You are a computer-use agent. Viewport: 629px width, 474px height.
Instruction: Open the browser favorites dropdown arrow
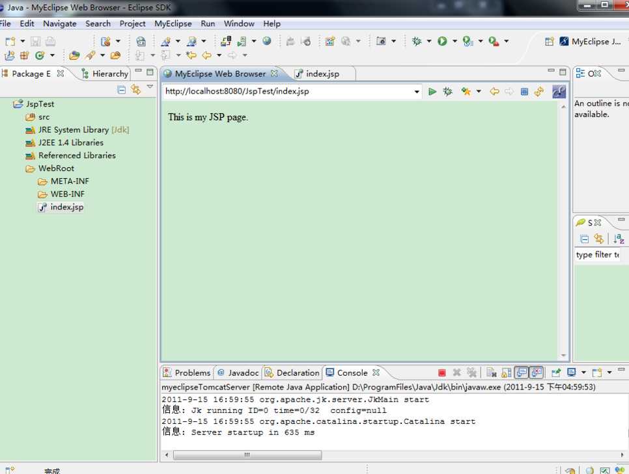click(479, 92)
